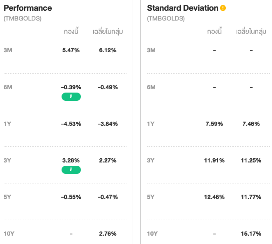Click the 15.17% 10Y group deviation value
Viewport: 272px width, 244px height.
(251, 233)
